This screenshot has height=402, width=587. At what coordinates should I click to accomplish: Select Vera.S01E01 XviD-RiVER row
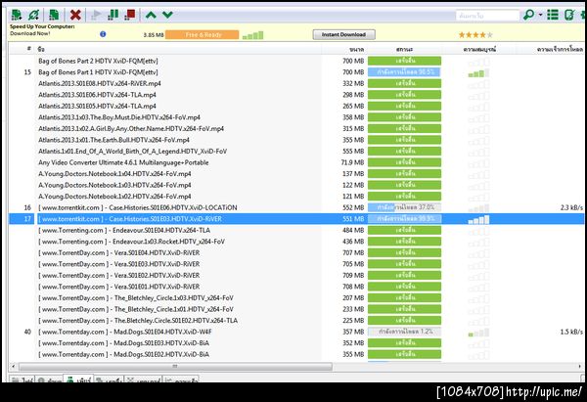(x=296, y=287)
